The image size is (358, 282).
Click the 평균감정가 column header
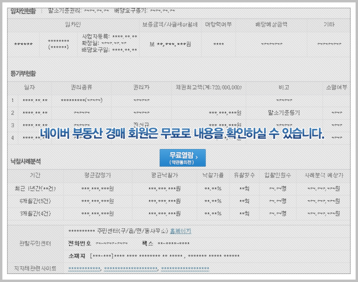98,175
